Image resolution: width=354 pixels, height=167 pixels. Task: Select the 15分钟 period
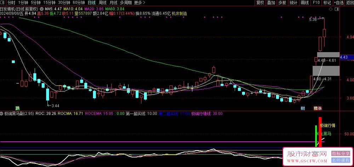pos(49,3)
